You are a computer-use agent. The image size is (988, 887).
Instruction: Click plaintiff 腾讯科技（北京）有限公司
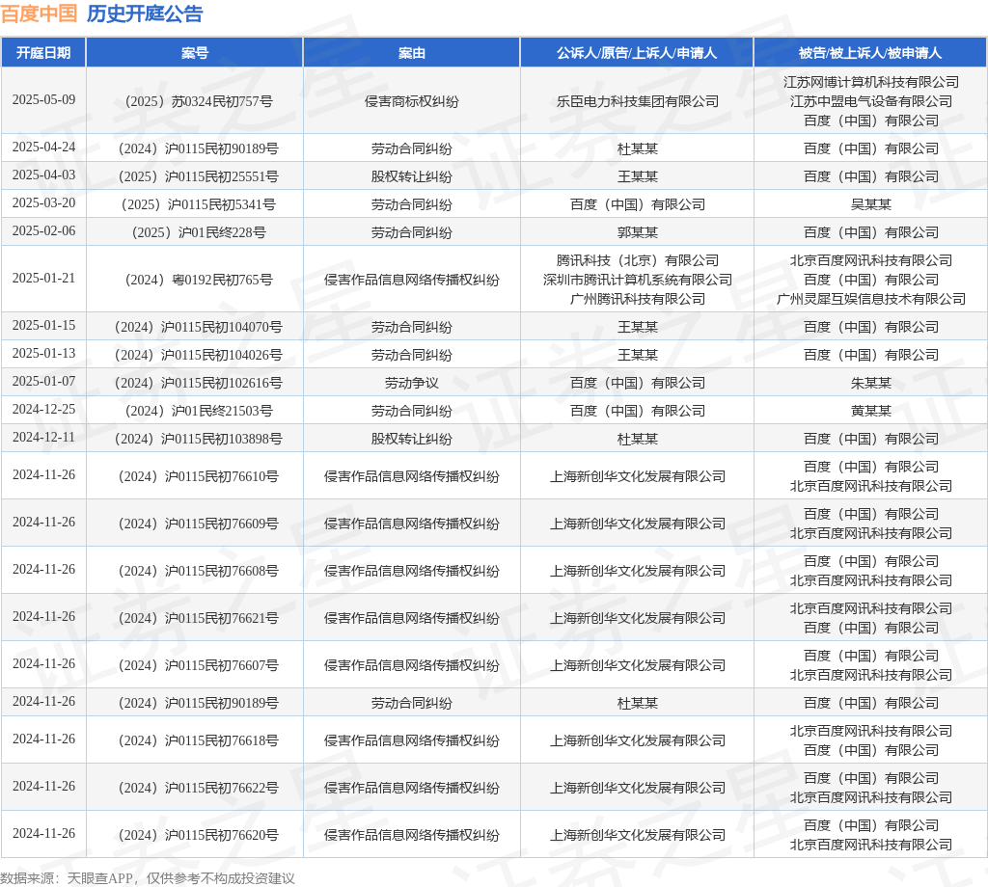coord(637,260)
